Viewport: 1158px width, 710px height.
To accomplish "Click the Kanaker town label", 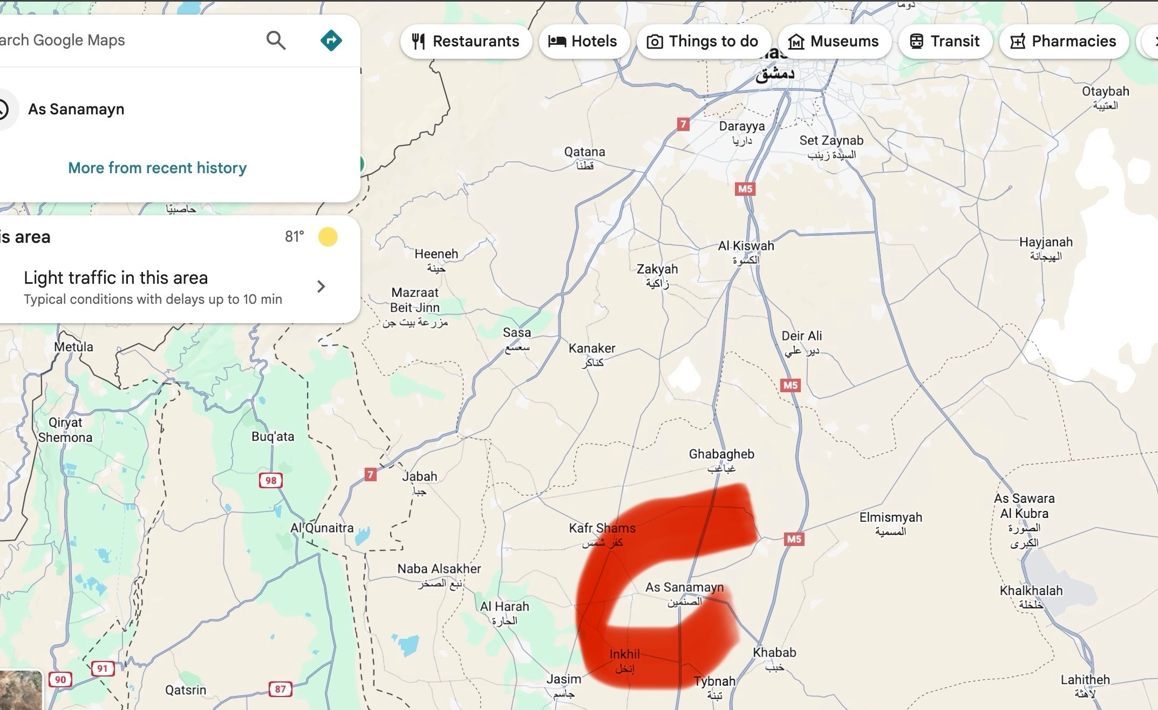I will click(592, 355).
